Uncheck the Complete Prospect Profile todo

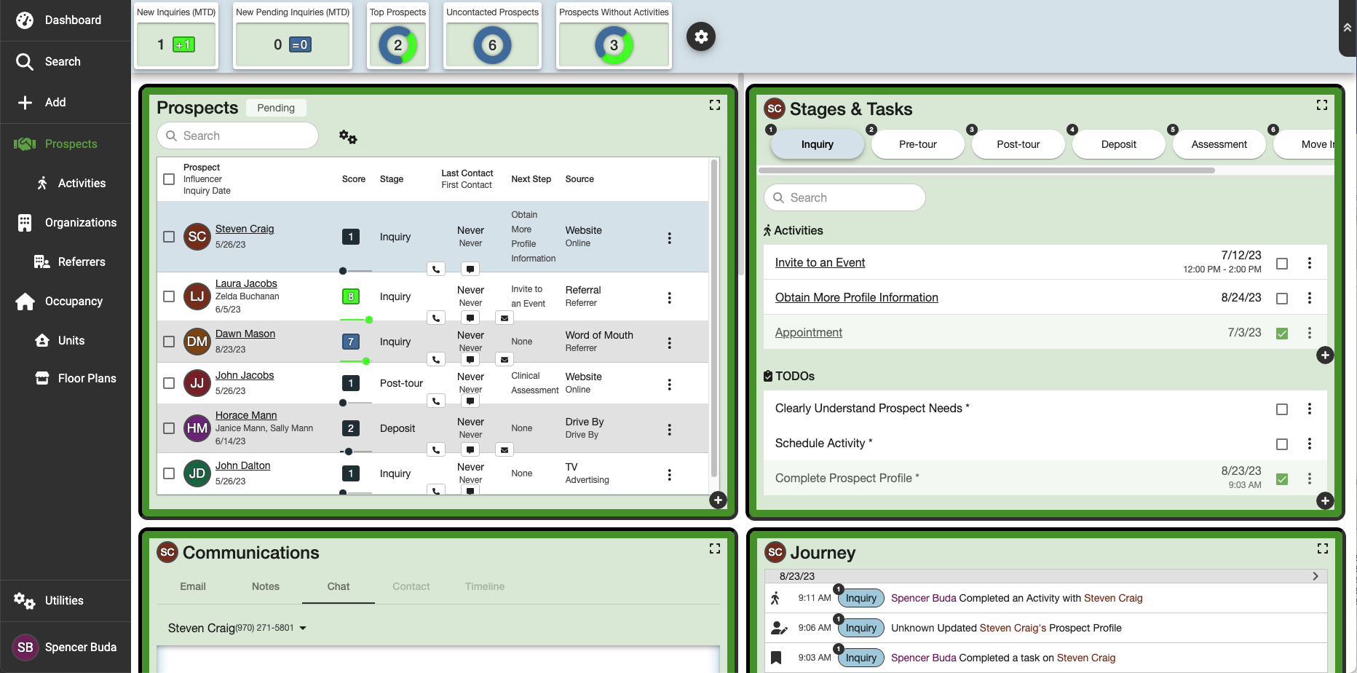1282,479
